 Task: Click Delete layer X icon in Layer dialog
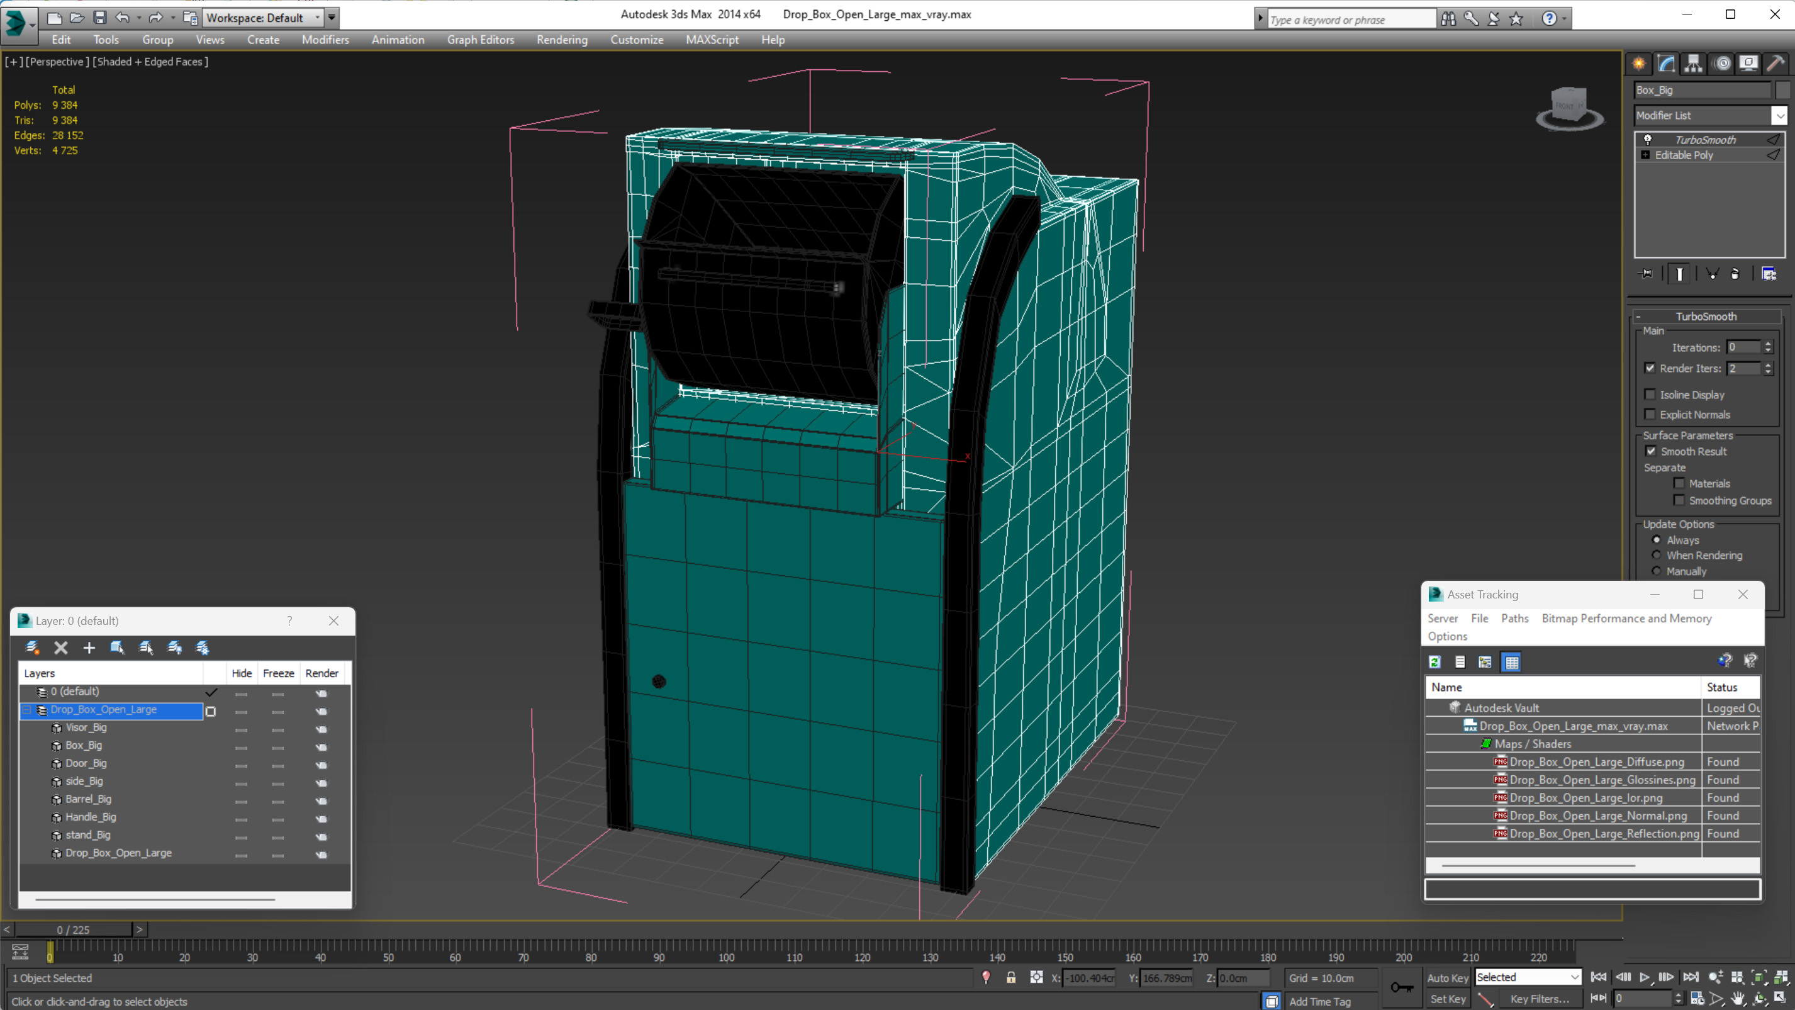(x=60, y=648)
